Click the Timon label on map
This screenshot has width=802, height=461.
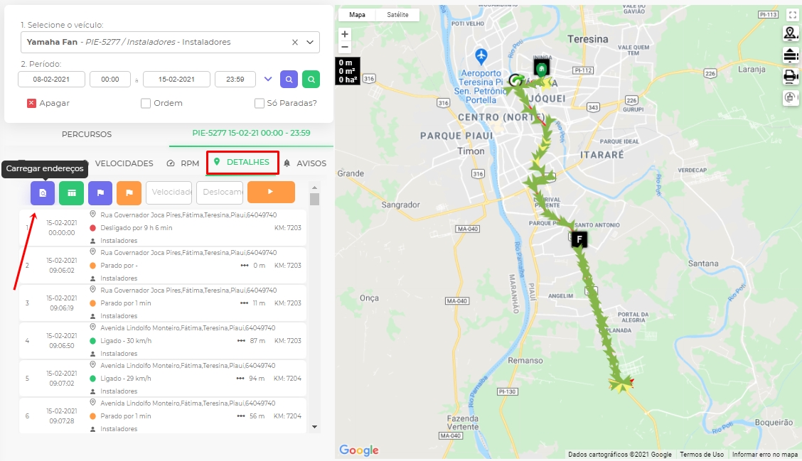[x=471, y=151]
